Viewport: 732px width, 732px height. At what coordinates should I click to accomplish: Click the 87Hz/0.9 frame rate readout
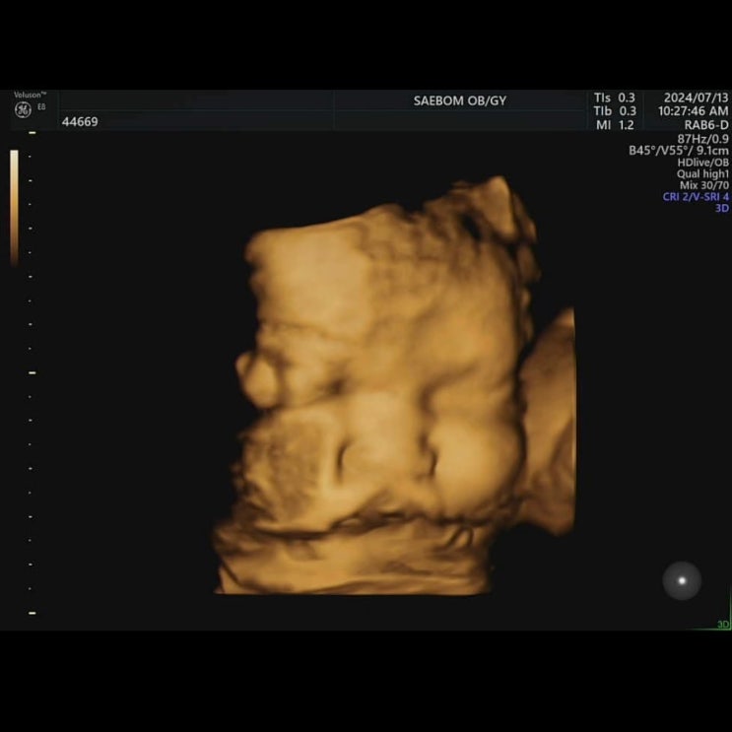point(703,139)
